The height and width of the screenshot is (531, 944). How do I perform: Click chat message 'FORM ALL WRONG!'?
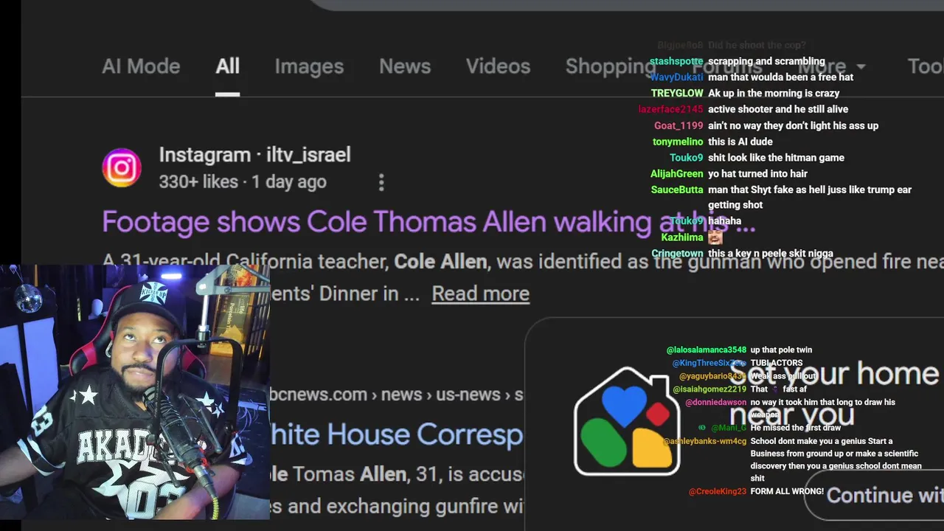pos(787,491)
